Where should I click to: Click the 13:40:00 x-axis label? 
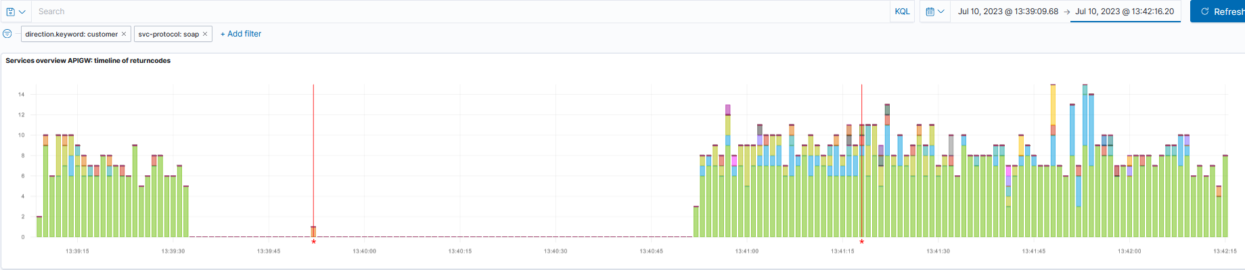click(364, 251)
